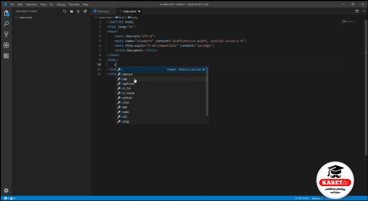
Task: Select the 'canvas' suggestion
Action: point(161,74)
